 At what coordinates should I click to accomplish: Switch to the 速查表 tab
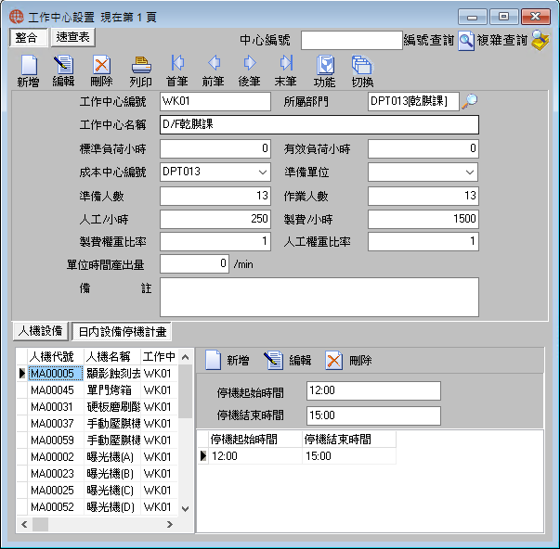[72, 37]
